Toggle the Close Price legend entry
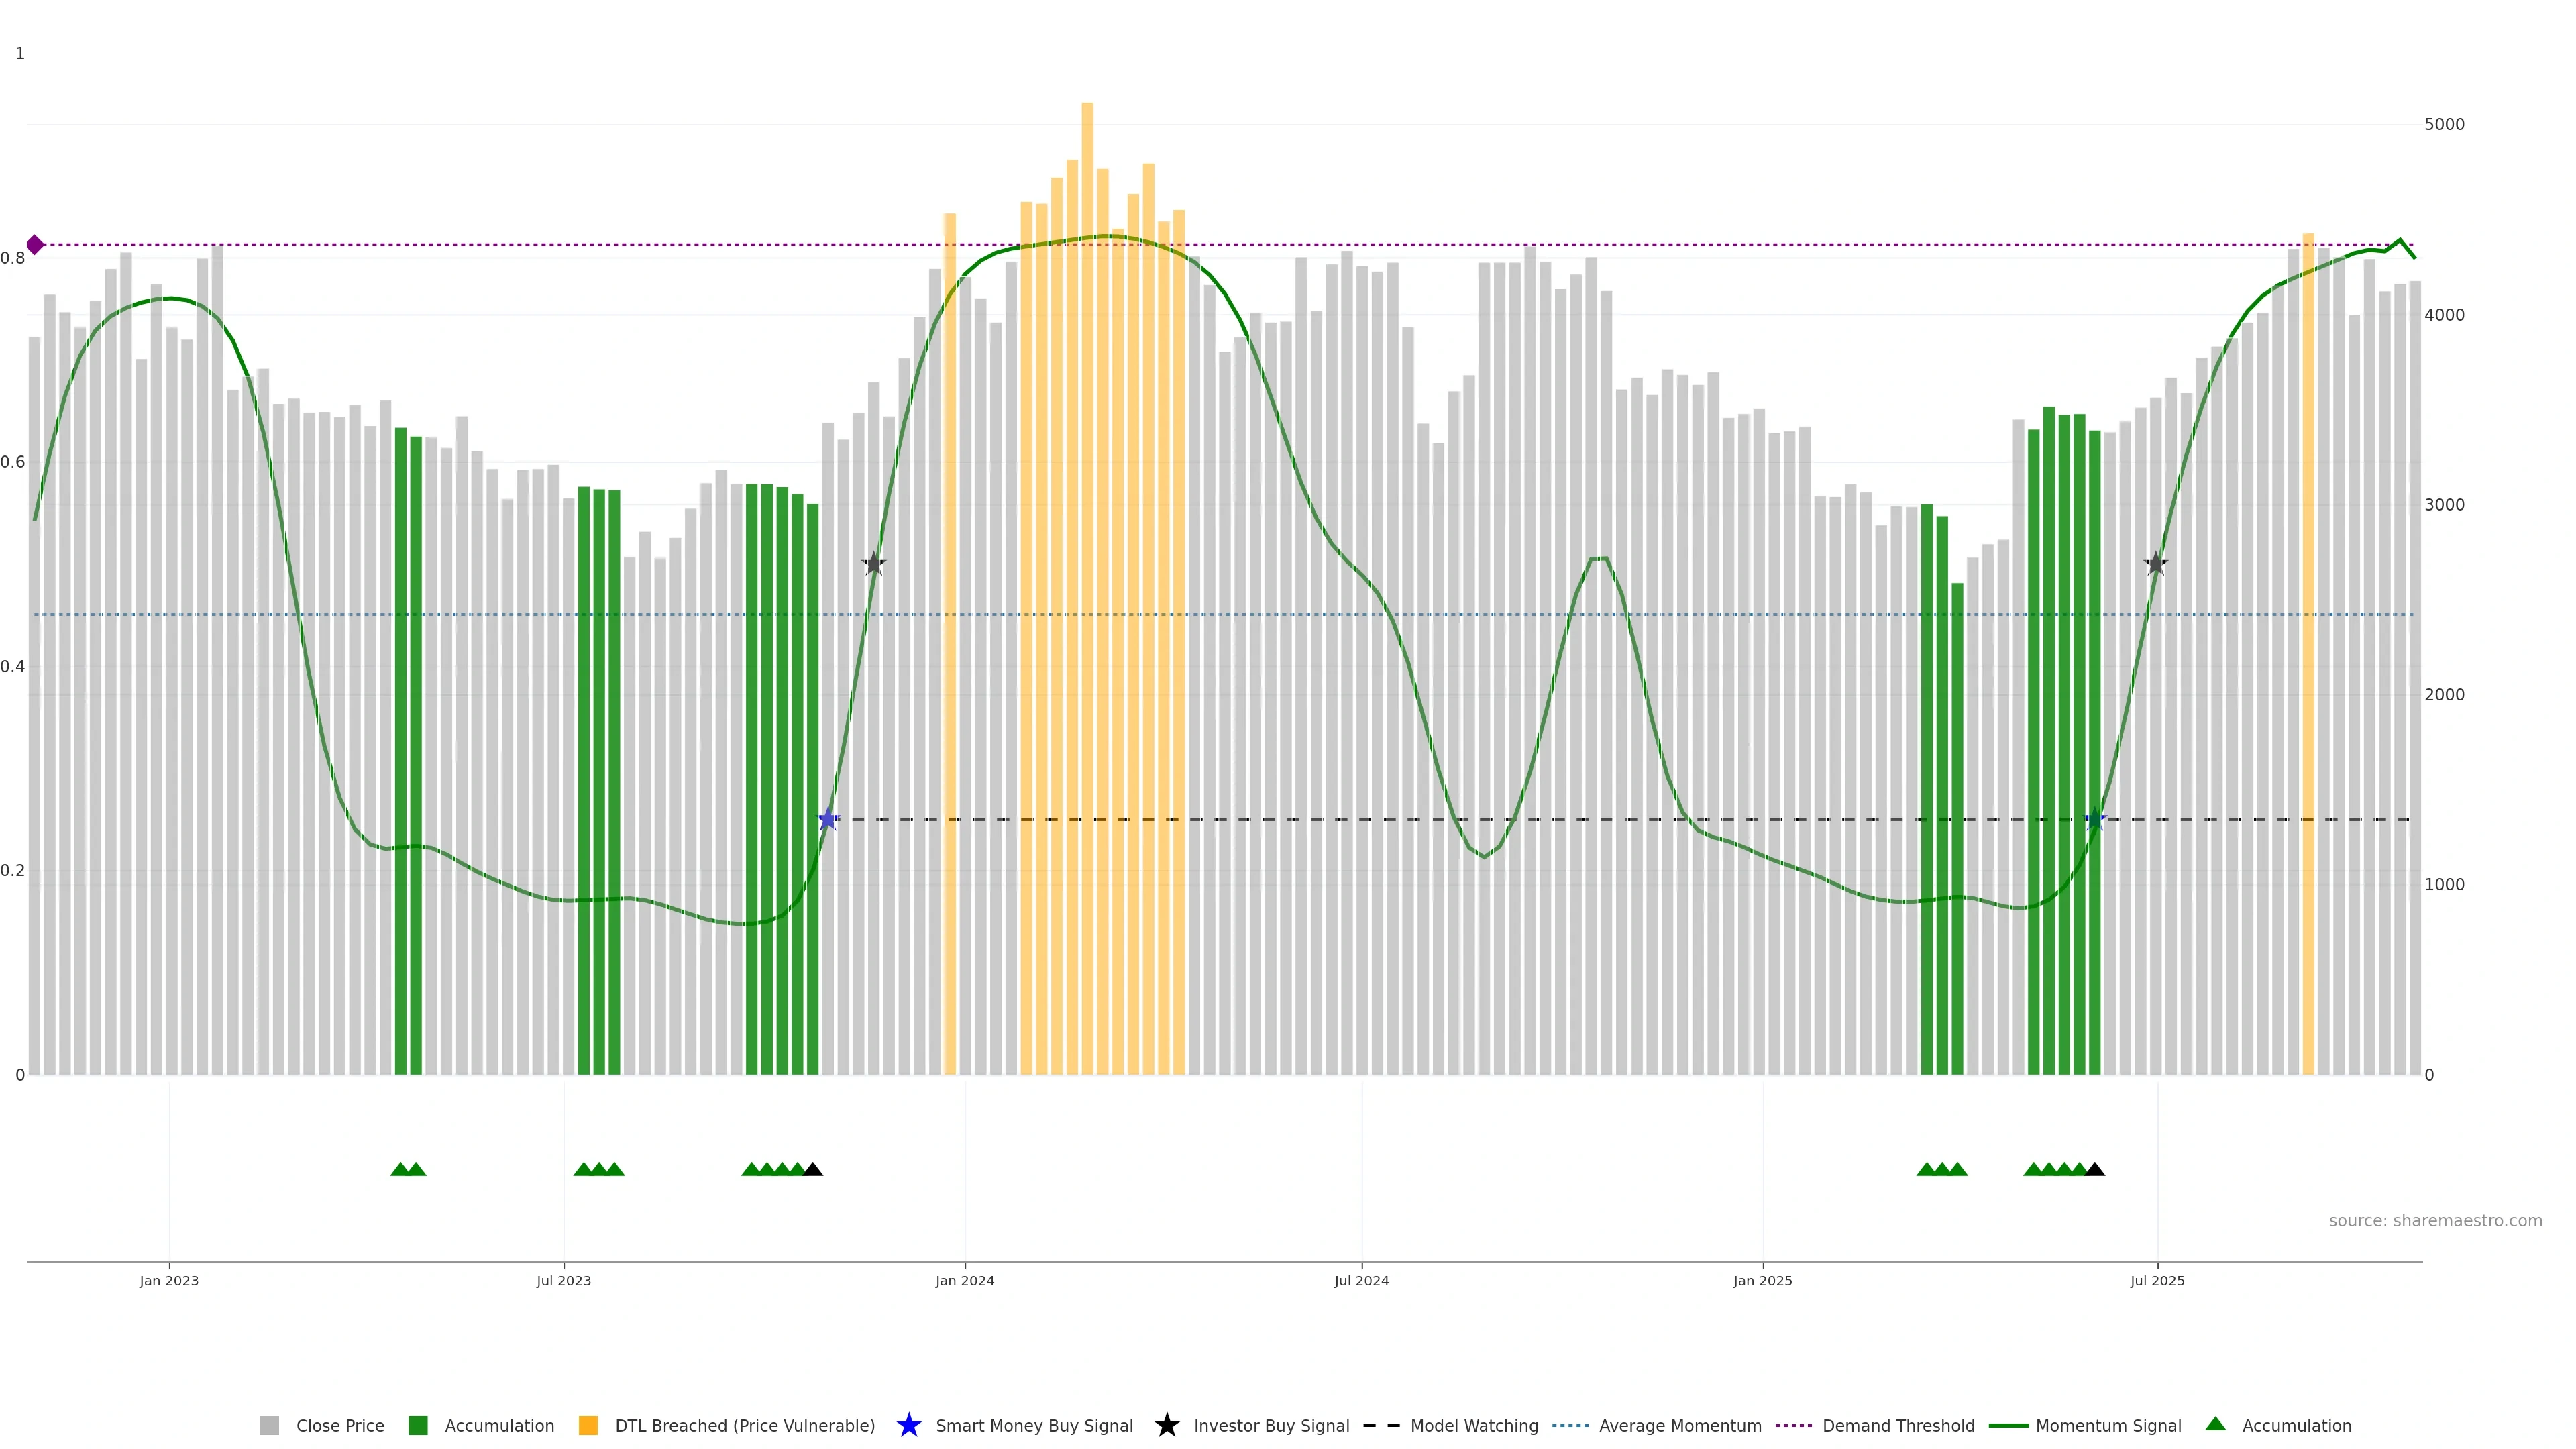The width and height of the screenshot is (2576, 1449). tap(339, 1426)
